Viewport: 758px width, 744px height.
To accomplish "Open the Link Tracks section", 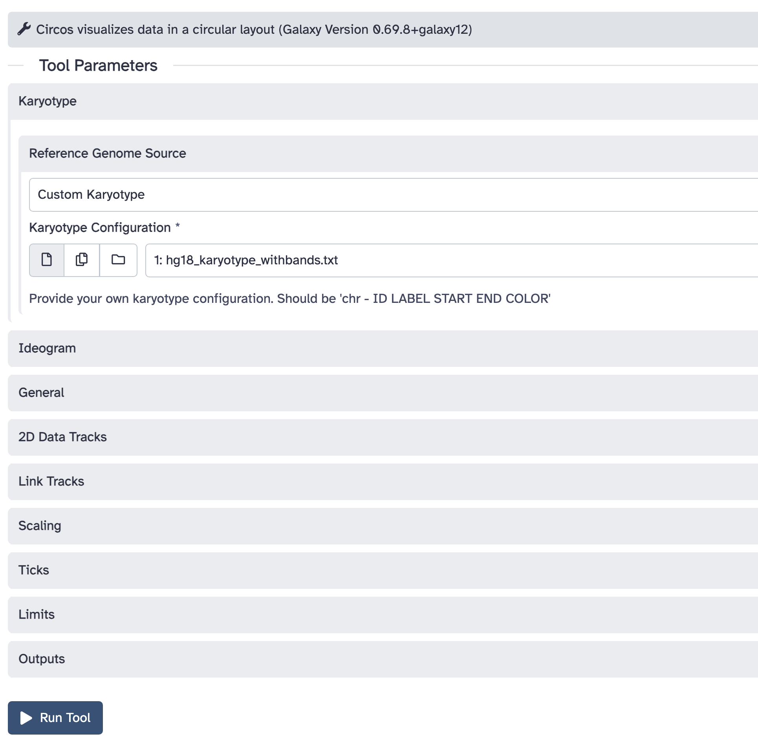I will point(383,482).
